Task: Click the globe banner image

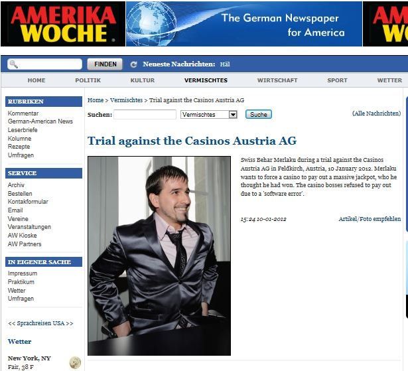Action: point(244,24)
